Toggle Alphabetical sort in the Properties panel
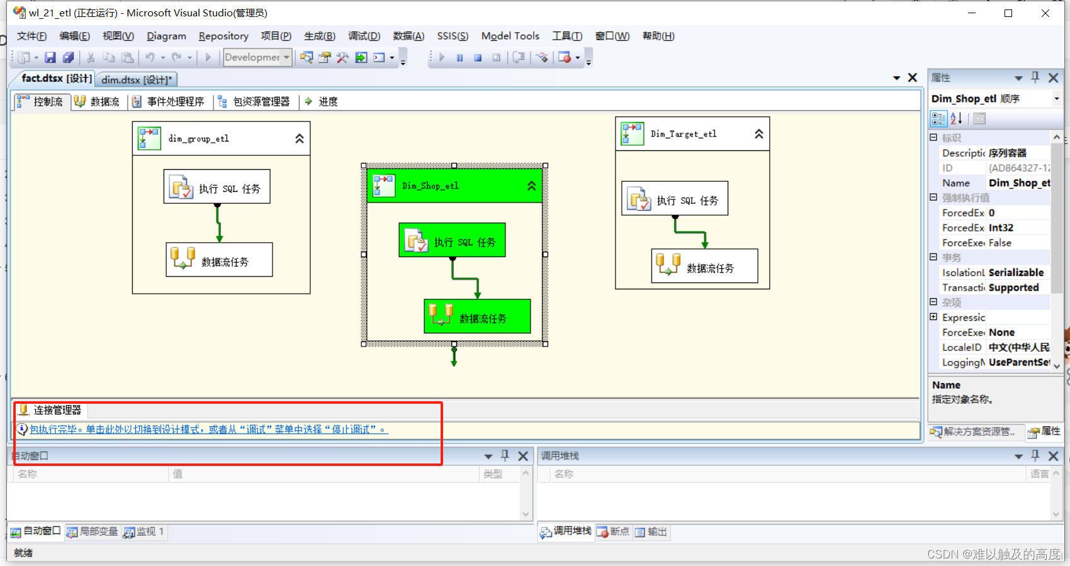The image size is (1070, 566). pyautogui.click(x=956, y=118)
